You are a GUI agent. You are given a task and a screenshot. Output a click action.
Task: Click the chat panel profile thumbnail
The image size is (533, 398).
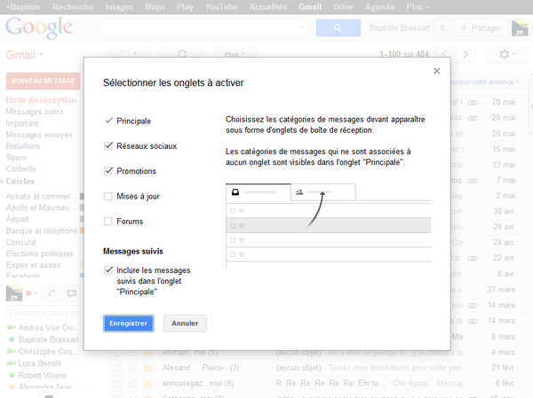click(14, 293)
